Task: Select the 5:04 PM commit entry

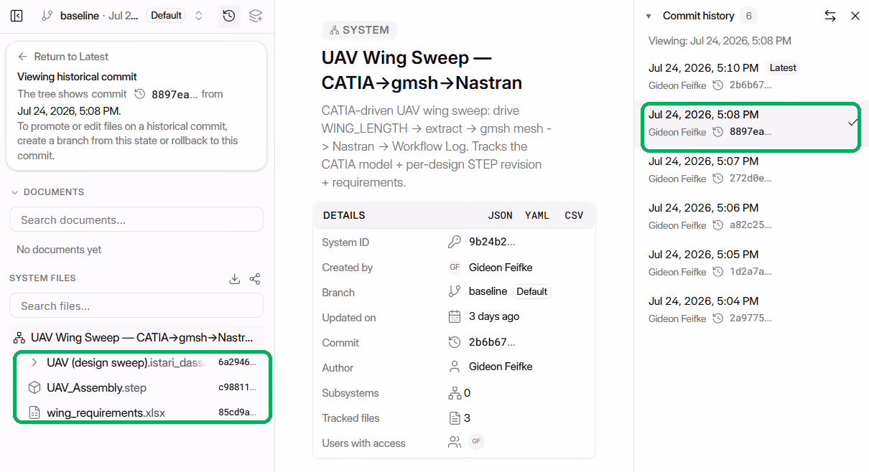Action: pyautogui.click(x=751, y=310)
